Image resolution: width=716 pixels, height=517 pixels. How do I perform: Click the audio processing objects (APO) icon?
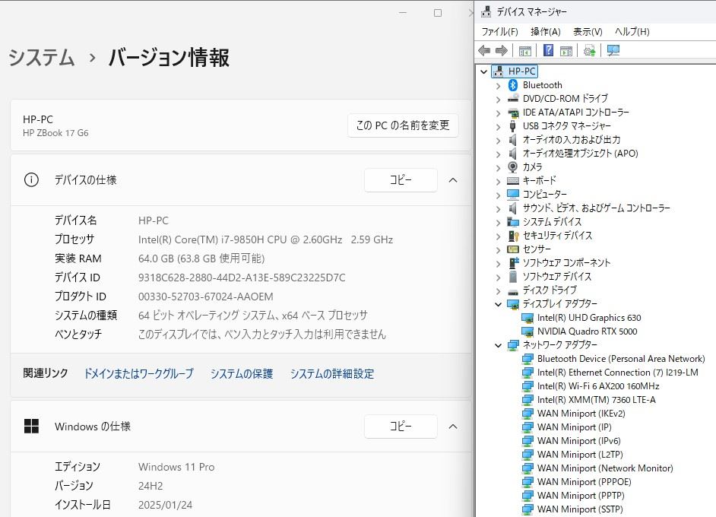coord(513,154)
